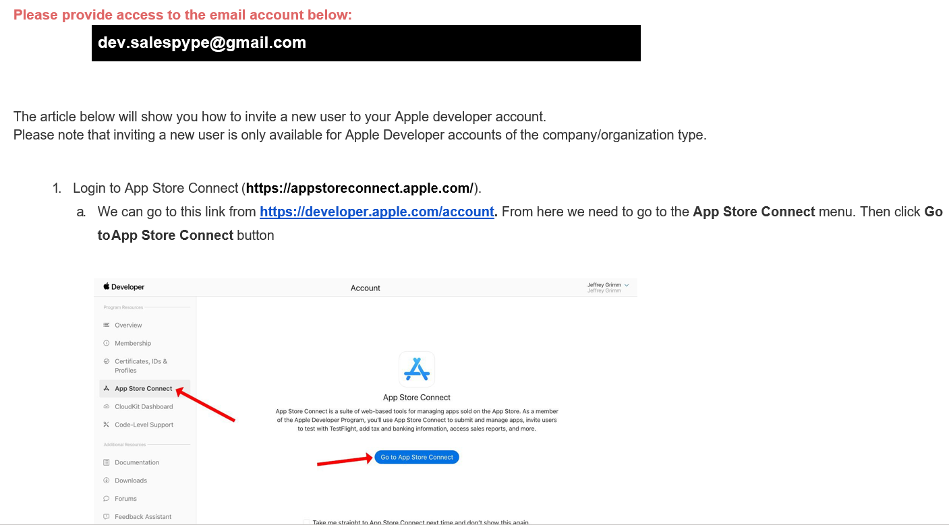Open Membership in the sidebar
949x525 pixels.
click(x=133, y=343)
